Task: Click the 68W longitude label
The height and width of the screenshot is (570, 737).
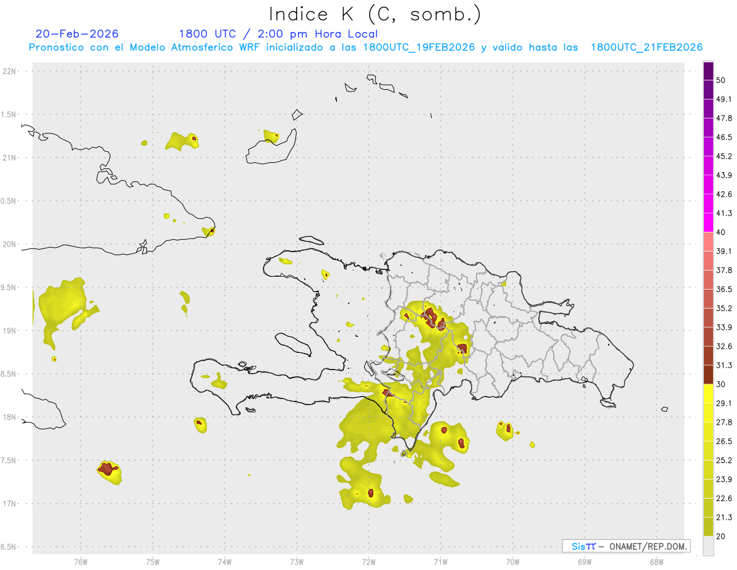Action: [657, 561]
